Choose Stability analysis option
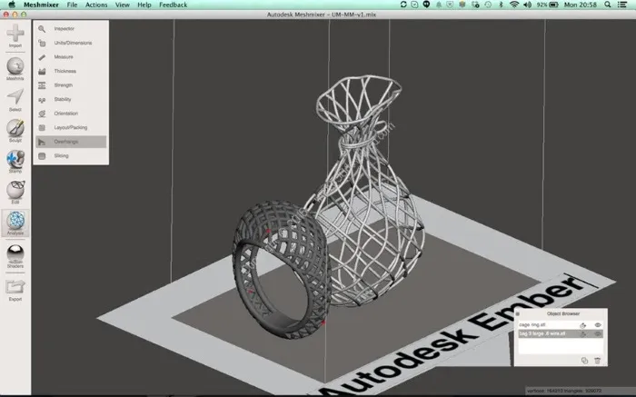Screen dimensions: 636x397 point(71,99)
